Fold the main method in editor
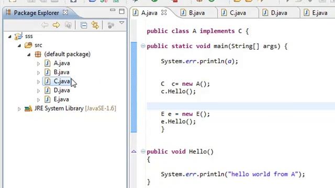The image size is (335, 188). click(143, 46)
